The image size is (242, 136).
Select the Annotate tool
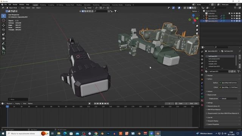3,44
